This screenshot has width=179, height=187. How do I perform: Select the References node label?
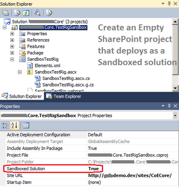tap(38, 40)
